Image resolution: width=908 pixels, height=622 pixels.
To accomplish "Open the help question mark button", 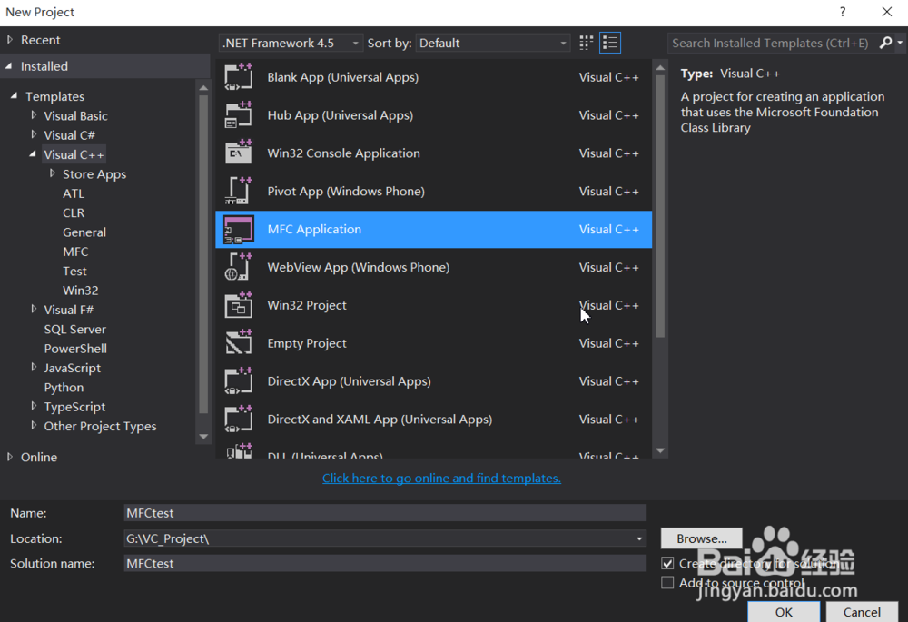I will [x=843, y=12].
